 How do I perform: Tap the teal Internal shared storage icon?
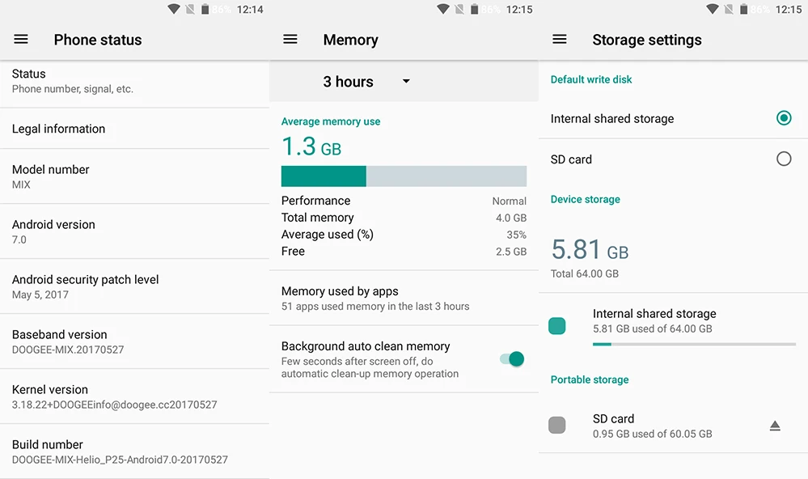(557, 326)
